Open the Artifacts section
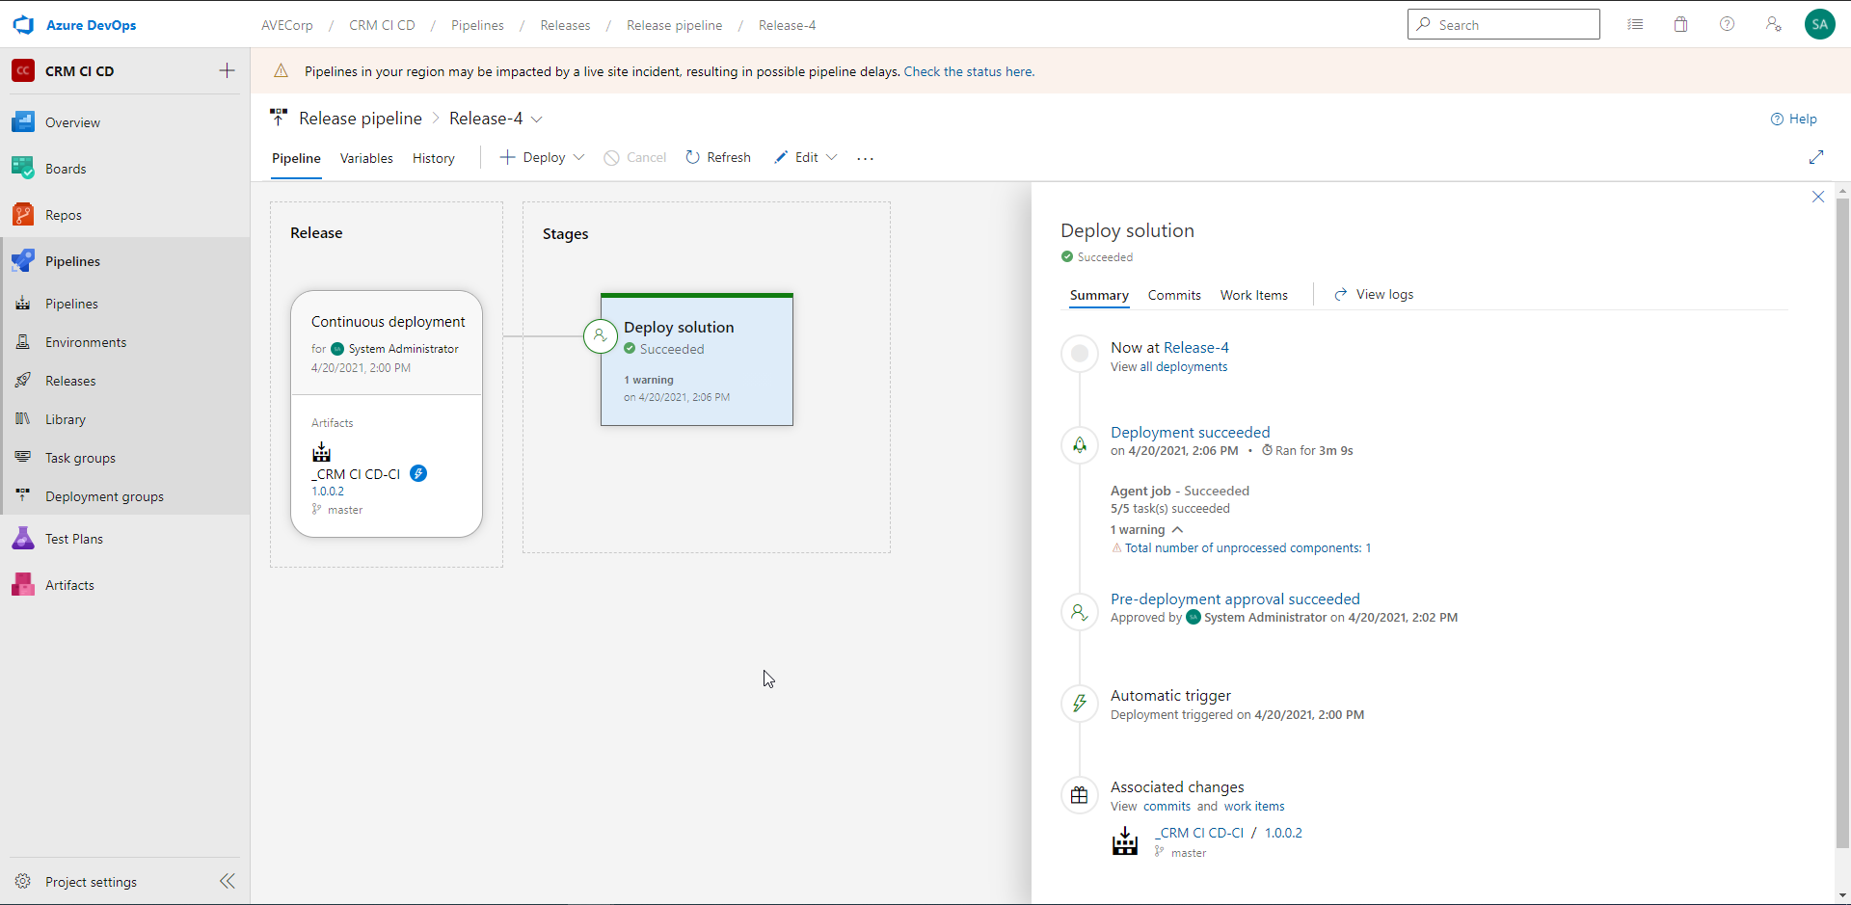The width and height of the screenshot is (1851, 905). 69,584
